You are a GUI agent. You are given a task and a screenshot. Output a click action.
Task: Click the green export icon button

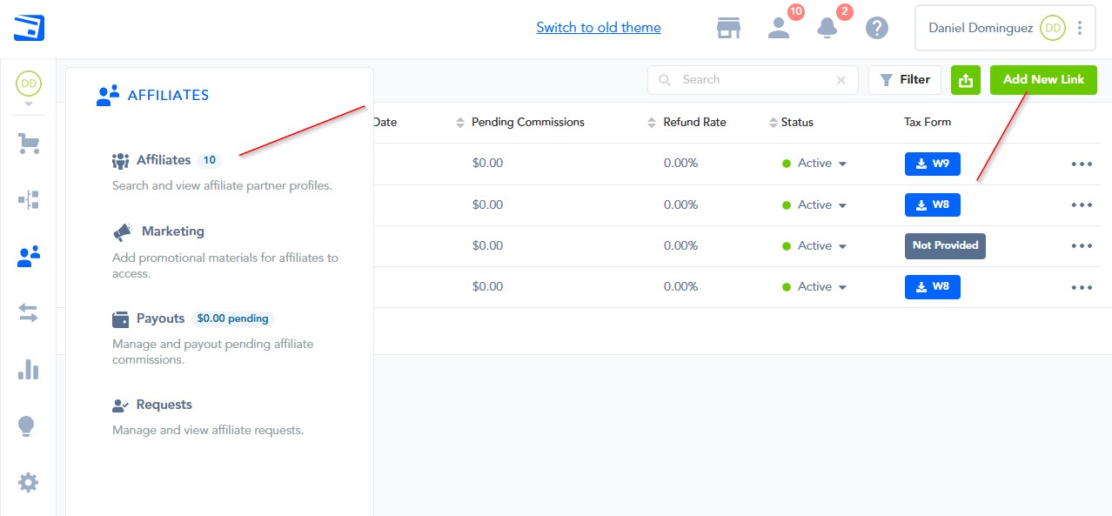(965, 80)
